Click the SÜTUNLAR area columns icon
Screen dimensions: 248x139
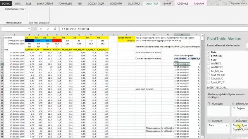pos(233,103)
